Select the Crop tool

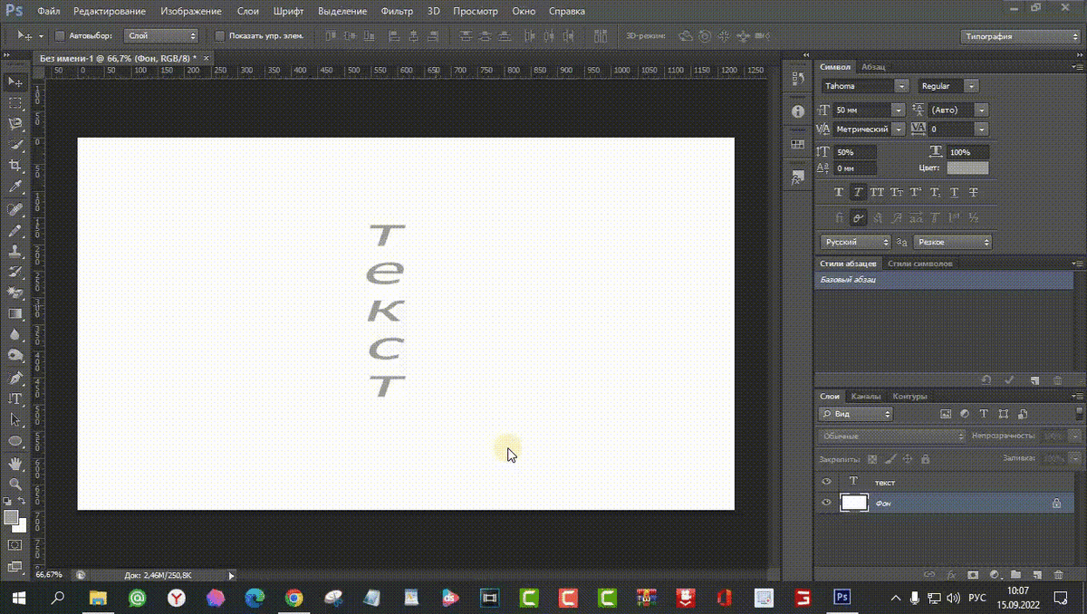click(x=15, y=166)
